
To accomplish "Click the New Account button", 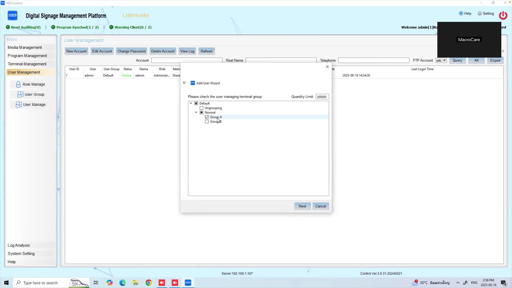I will click(x=76, y=51).
